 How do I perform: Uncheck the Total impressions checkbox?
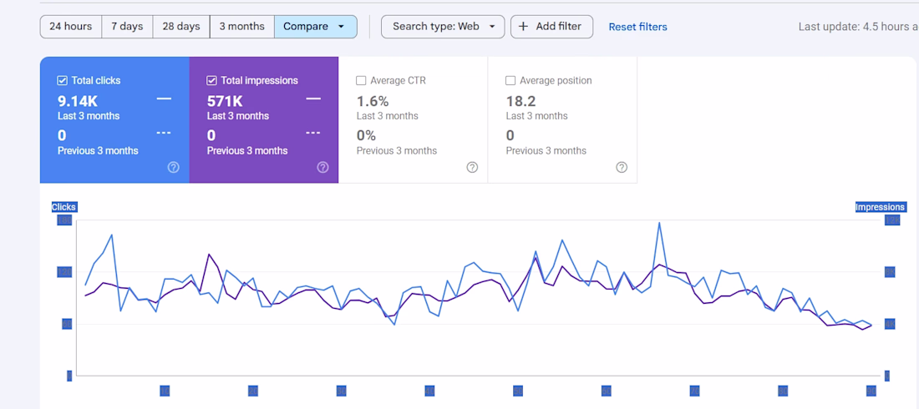pyautogui.click(x=212, y=81)
